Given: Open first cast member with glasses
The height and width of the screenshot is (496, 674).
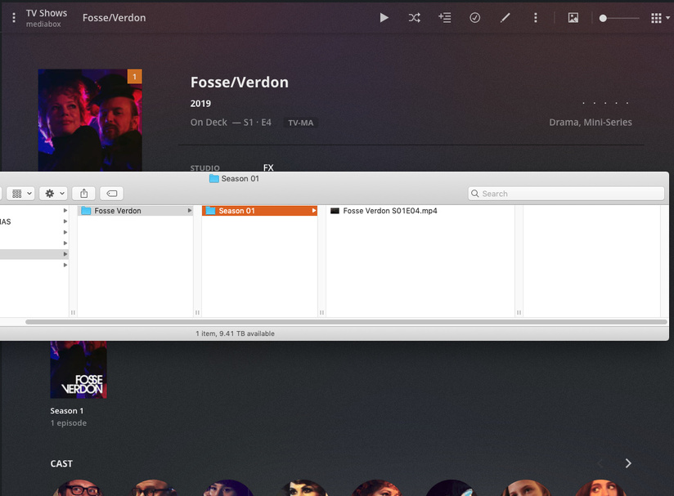Looking at the screenshot, I should (x=79, y=488).
